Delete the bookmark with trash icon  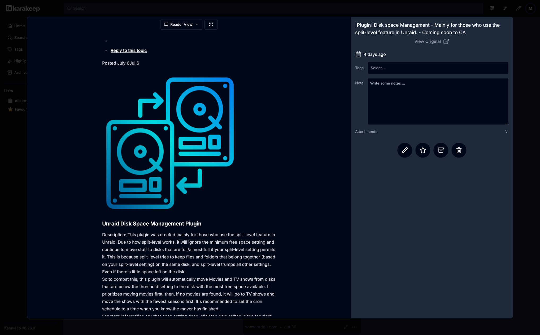point(459,150)
